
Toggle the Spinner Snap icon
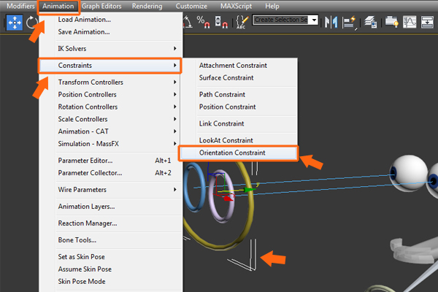221,22
